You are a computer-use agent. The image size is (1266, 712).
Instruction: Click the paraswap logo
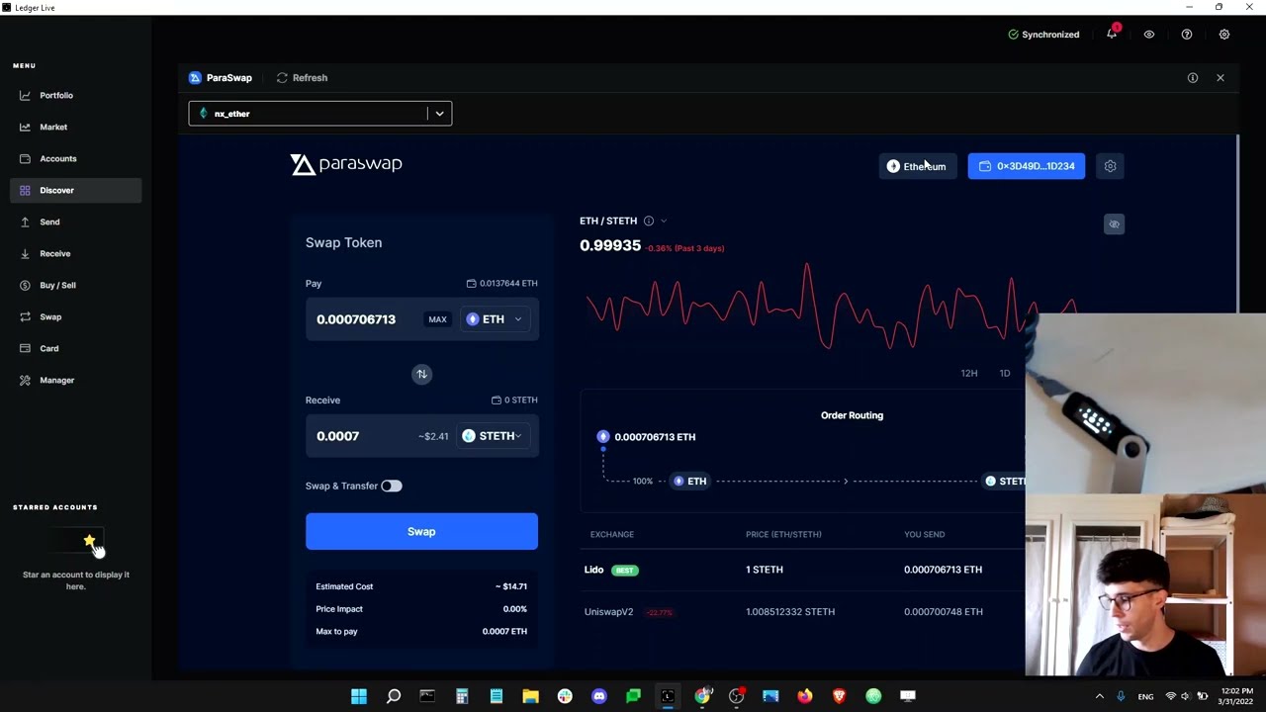tap(345, 164)
